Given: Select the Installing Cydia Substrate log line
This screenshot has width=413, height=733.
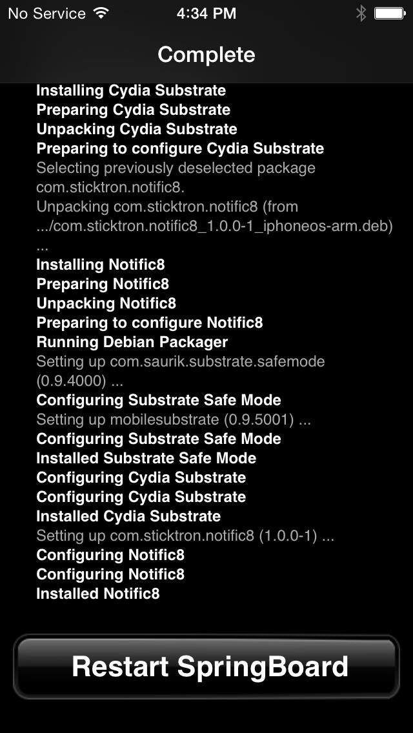Looking at the screenshot, I should coord(132,90).
